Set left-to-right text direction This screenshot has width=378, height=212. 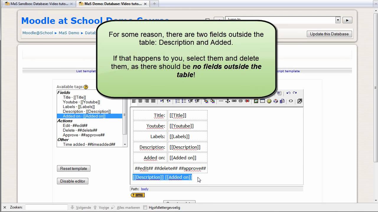click(x=162, y=101)
